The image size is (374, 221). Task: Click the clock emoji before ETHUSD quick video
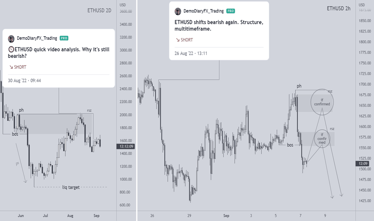[11, 49]
